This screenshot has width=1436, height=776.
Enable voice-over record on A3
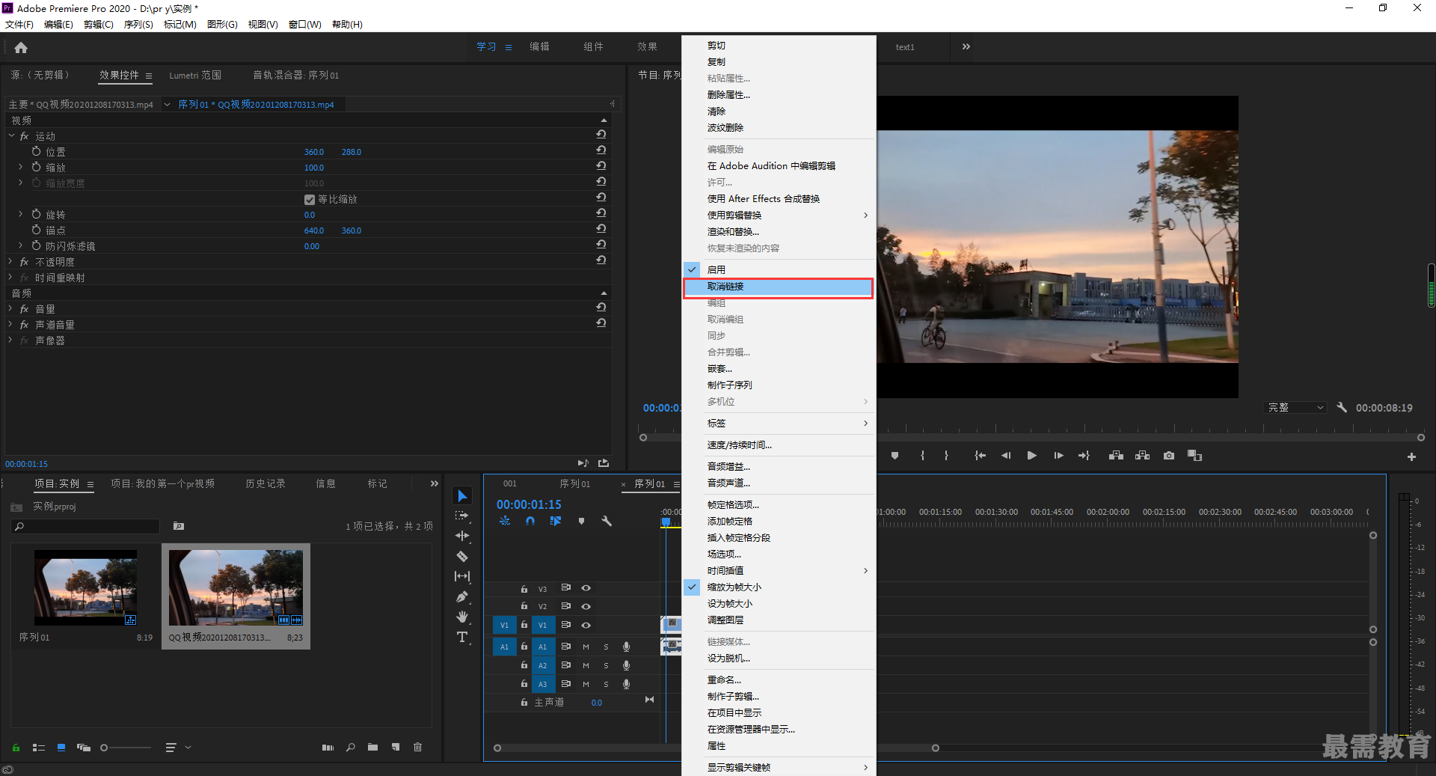(626, 684)
